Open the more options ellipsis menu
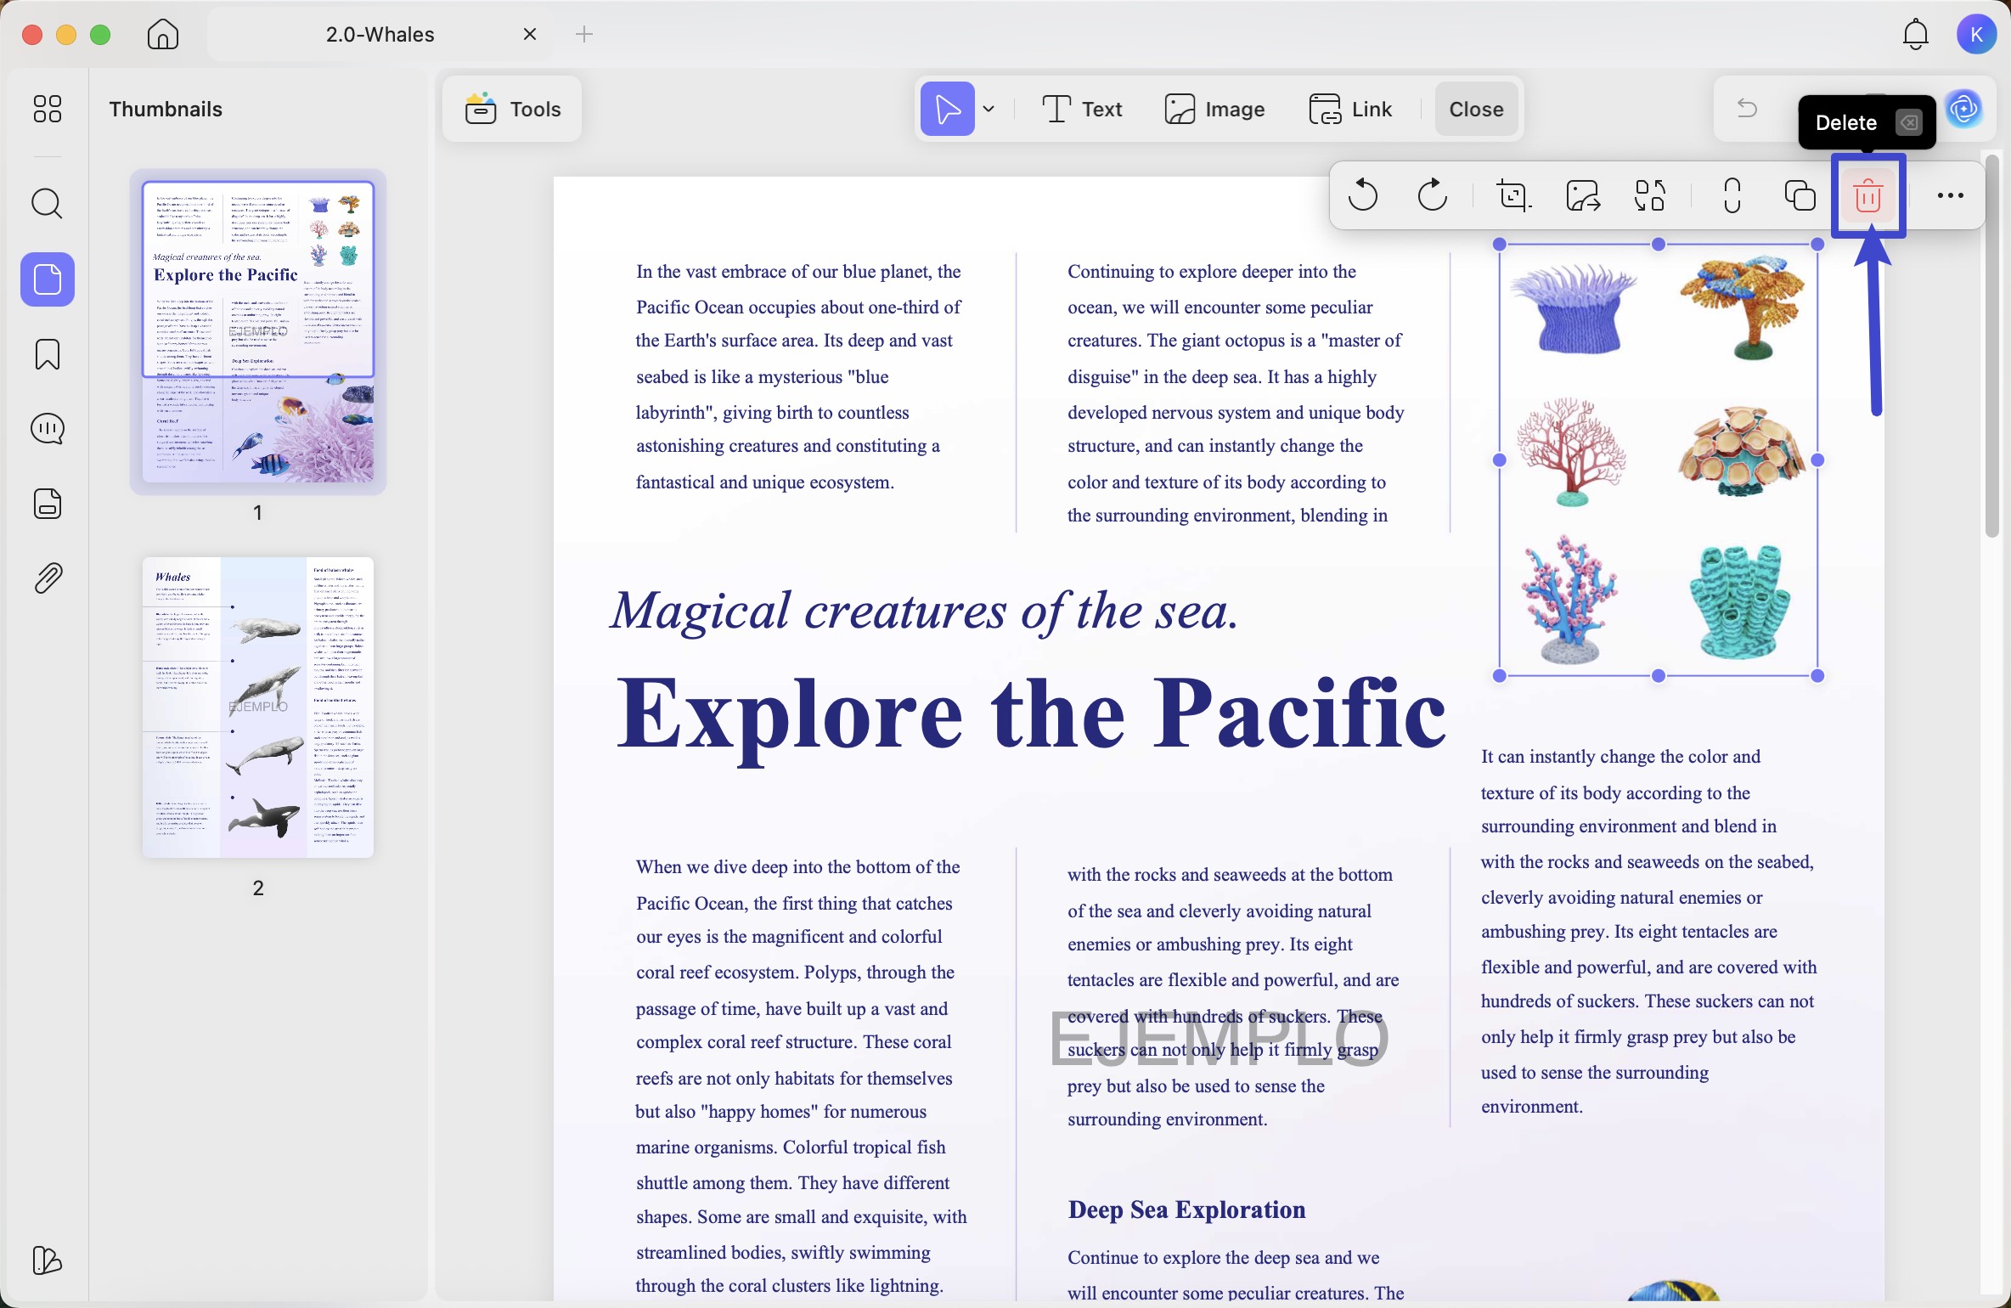This screenshot has width=2011, height=1308. [x=1950, y=195]
